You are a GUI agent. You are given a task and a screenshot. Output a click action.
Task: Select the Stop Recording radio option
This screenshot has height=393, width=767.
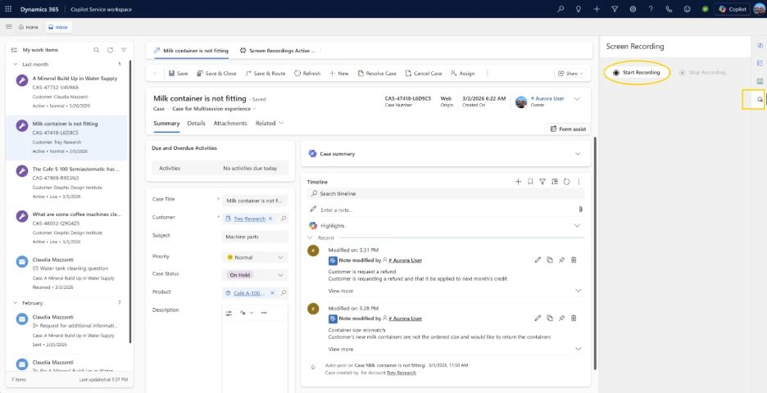pos(683,72)
